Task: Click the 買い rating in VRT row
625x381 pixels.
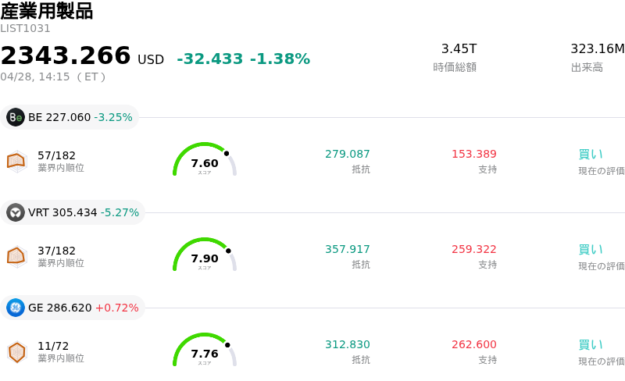Action: 591,250
